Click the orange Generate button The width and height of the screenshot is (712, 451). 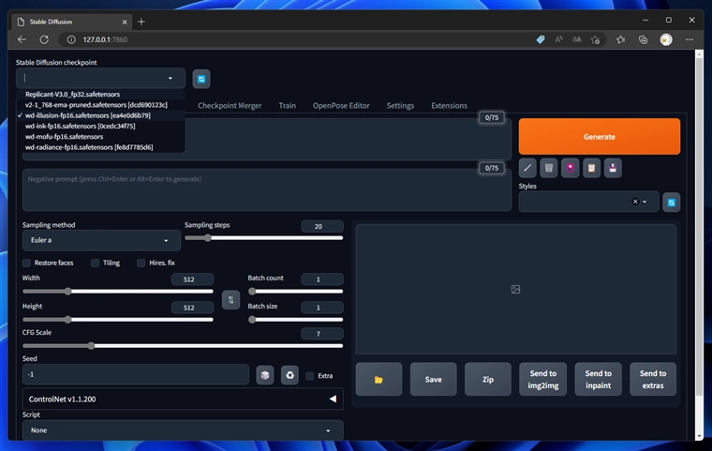(600, 136)
